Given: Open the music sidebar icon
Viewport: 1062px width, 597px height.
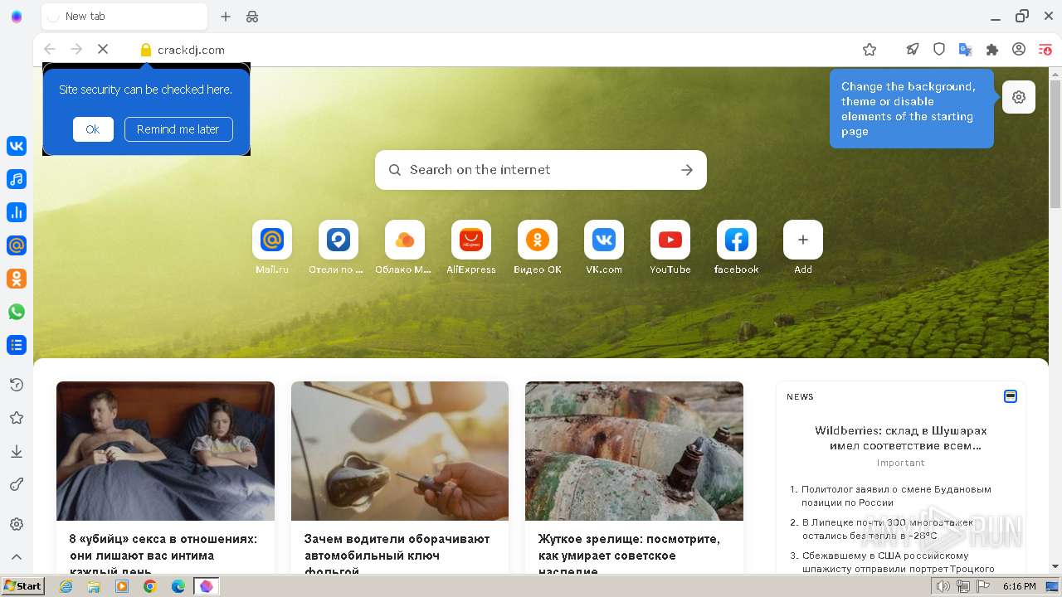Looking at the screenshot, I should click(17, 179).
